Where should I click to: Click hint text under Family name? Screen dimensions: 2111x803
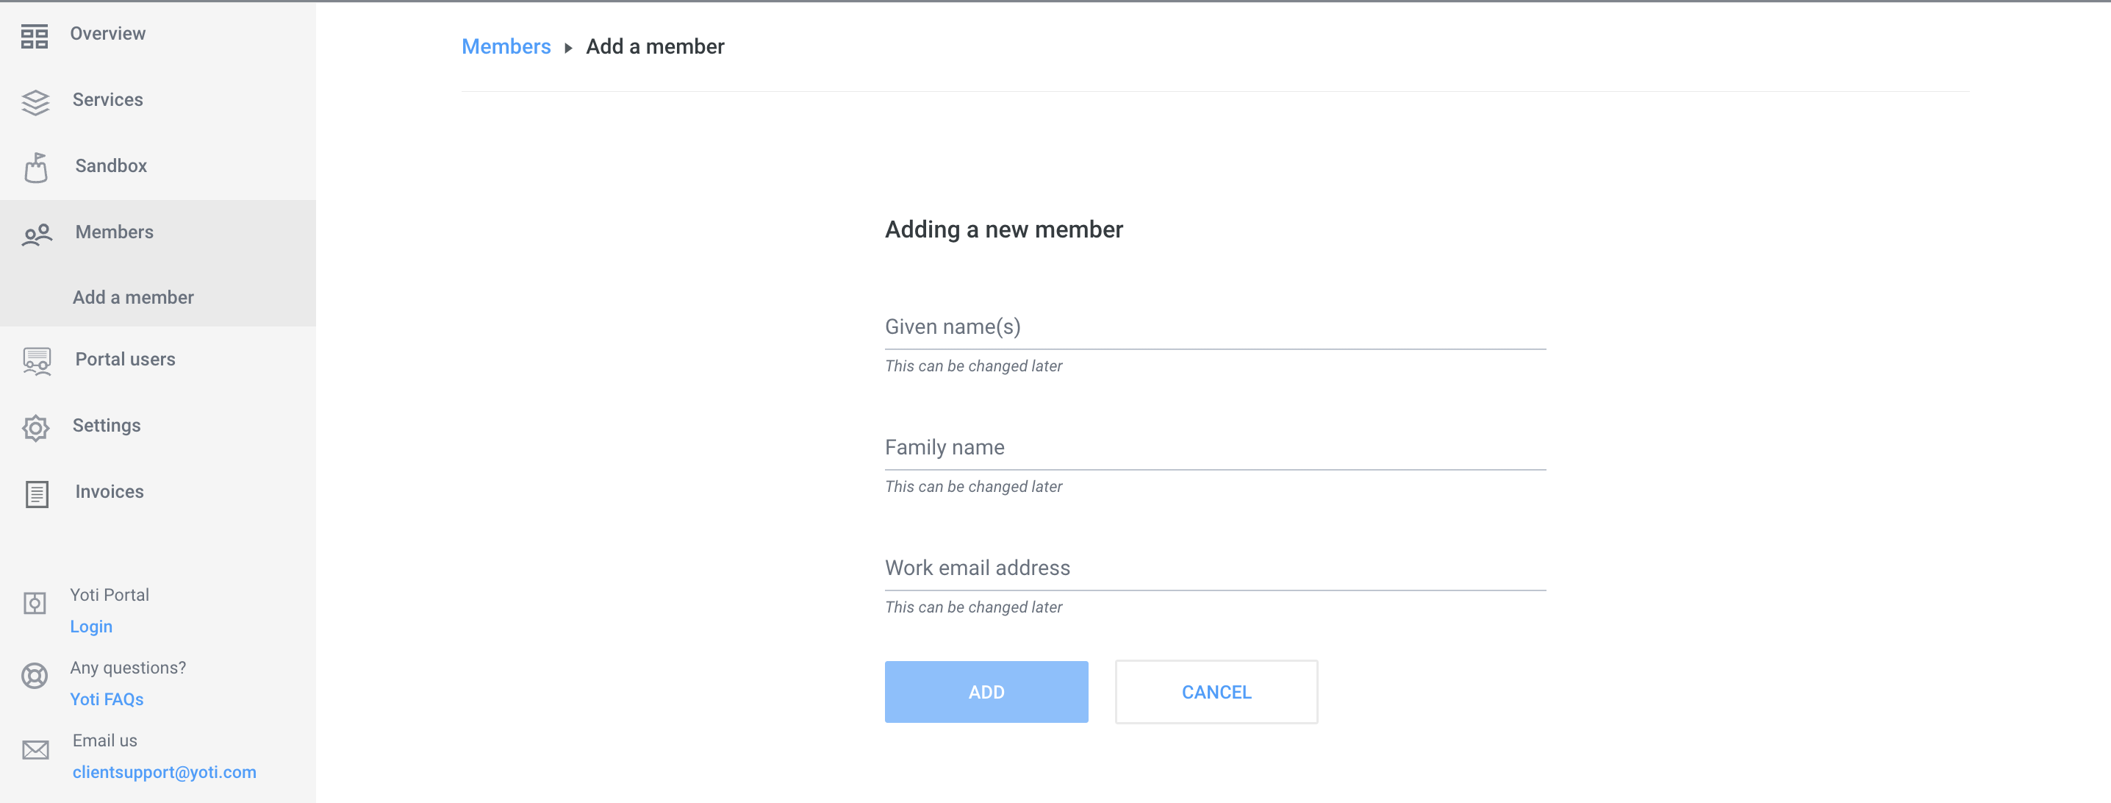[x=974, y=488]
